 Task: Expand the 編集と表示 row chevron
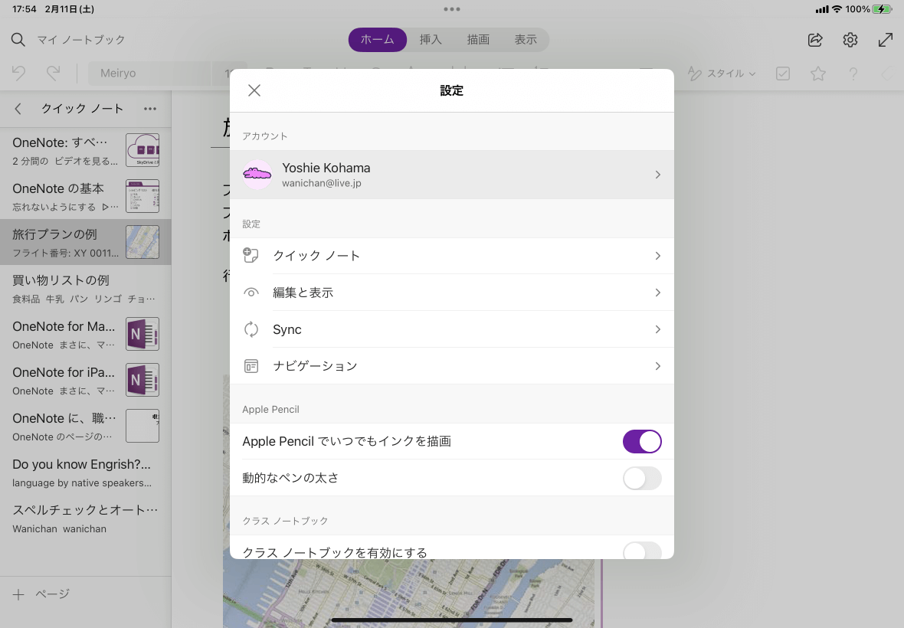(x=658, y=293)
